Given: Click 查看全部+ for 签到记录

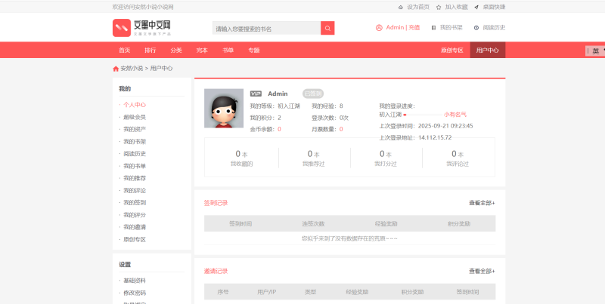Looking at the screenshot, I should point(482,203).
